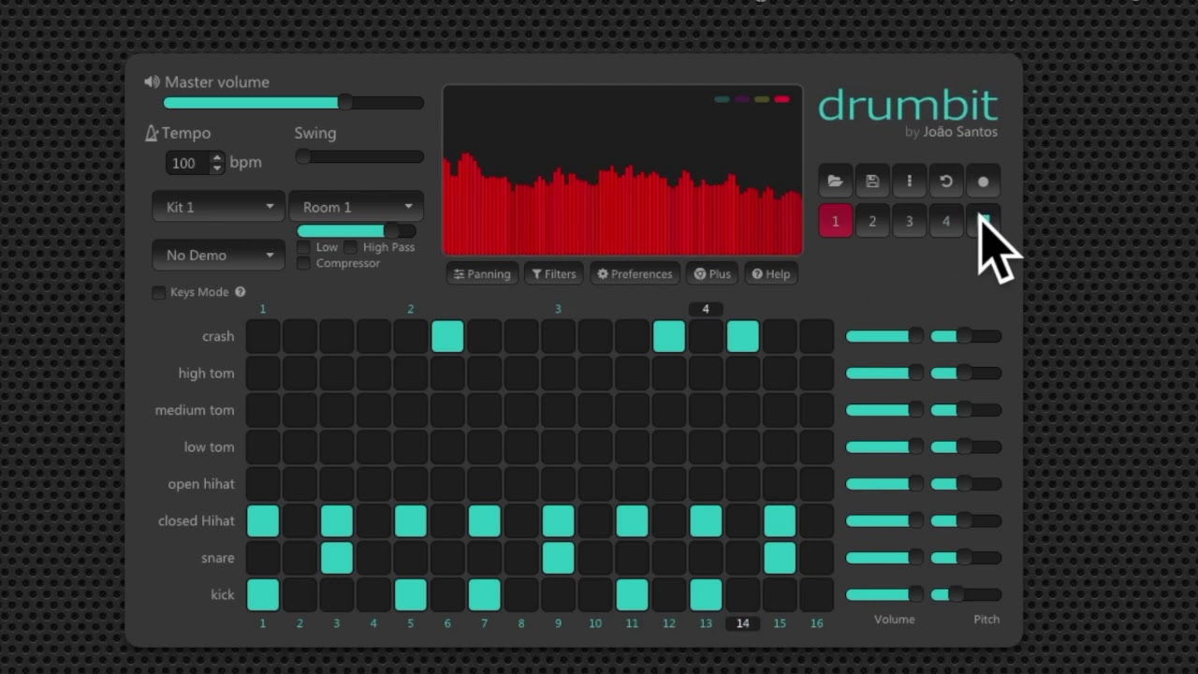Disable crash on step 14
1198x674 pixels.
pyautogui.click(x=743, y=336)
